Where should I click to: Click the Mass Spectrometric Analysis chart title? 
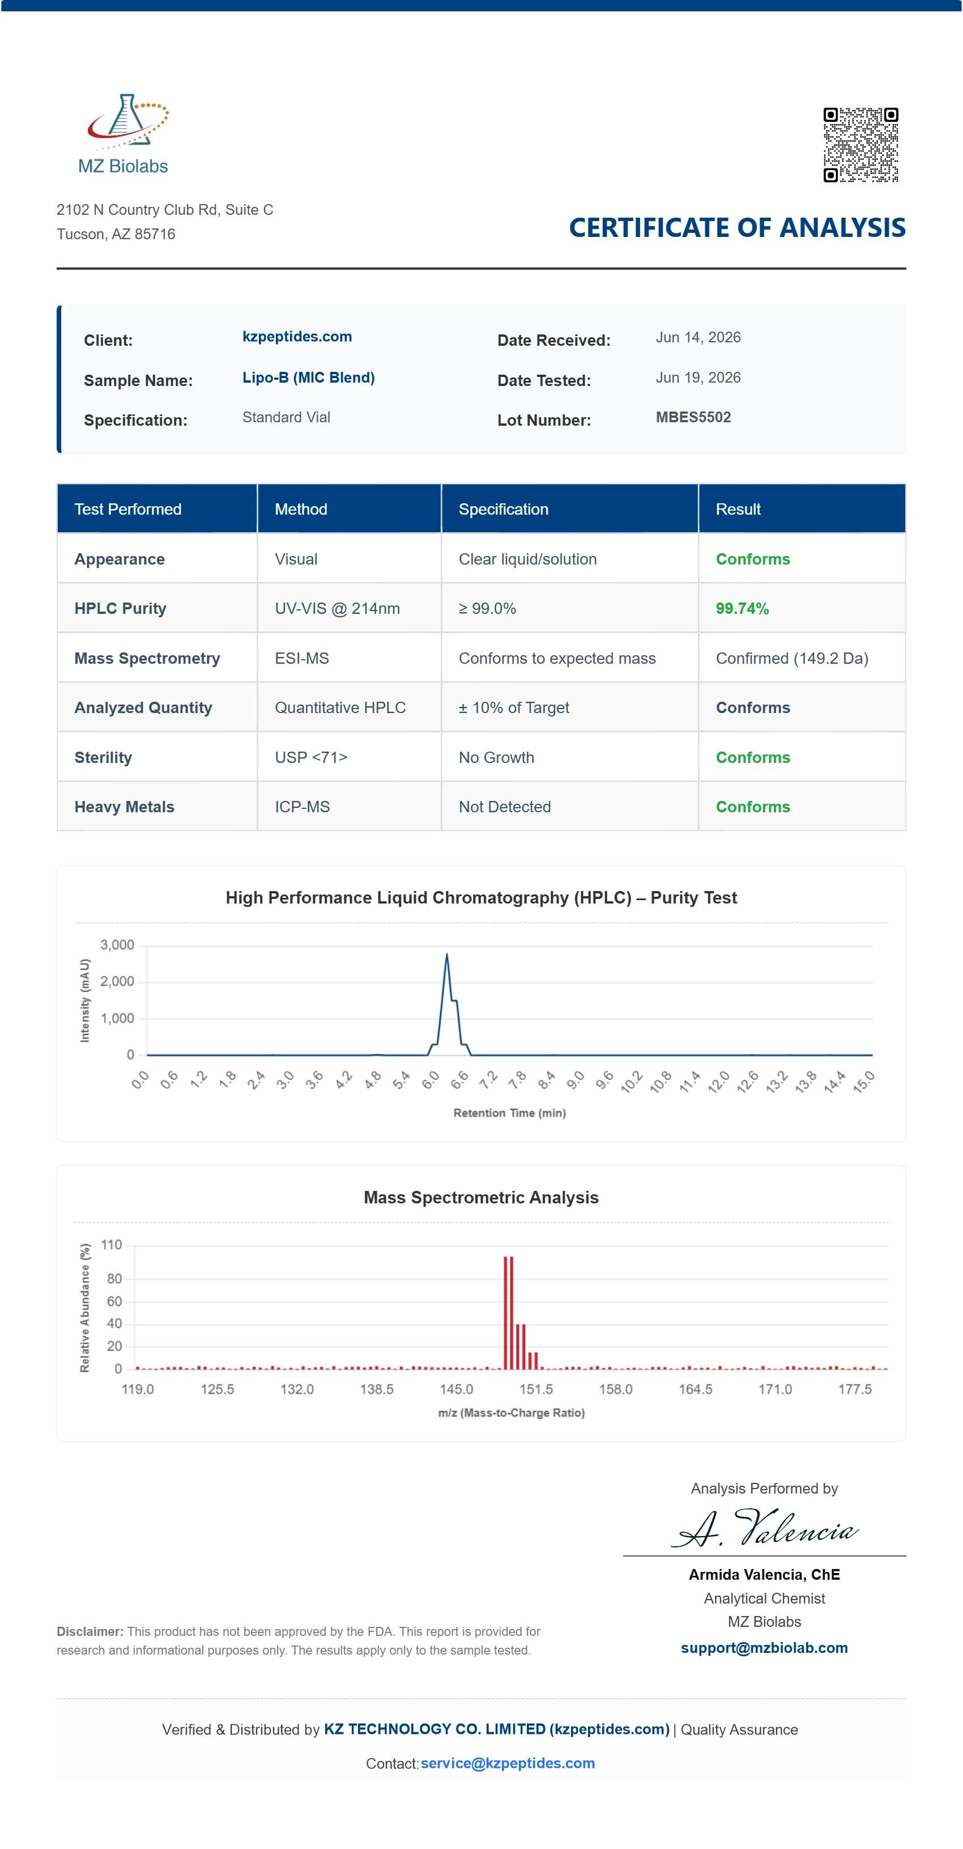[x=481, y=1197]
